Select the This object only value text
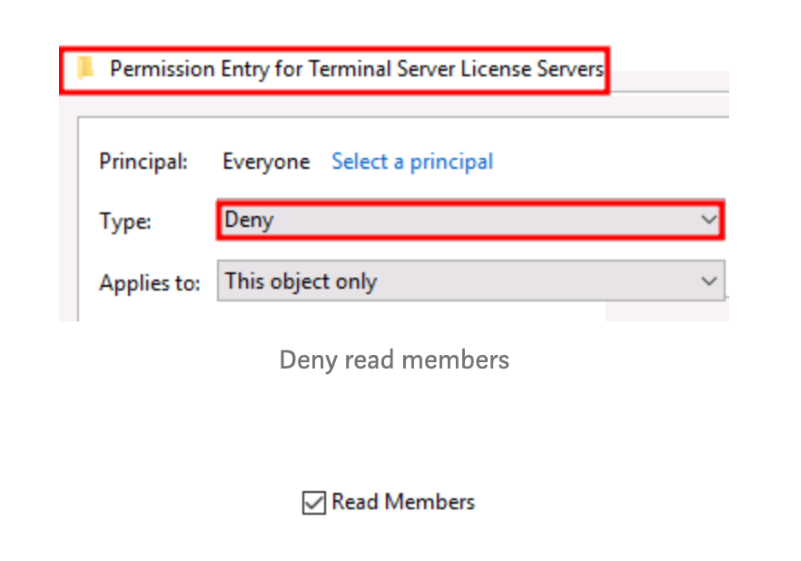The height and width of the screenshot is (561, 801). 301,281
